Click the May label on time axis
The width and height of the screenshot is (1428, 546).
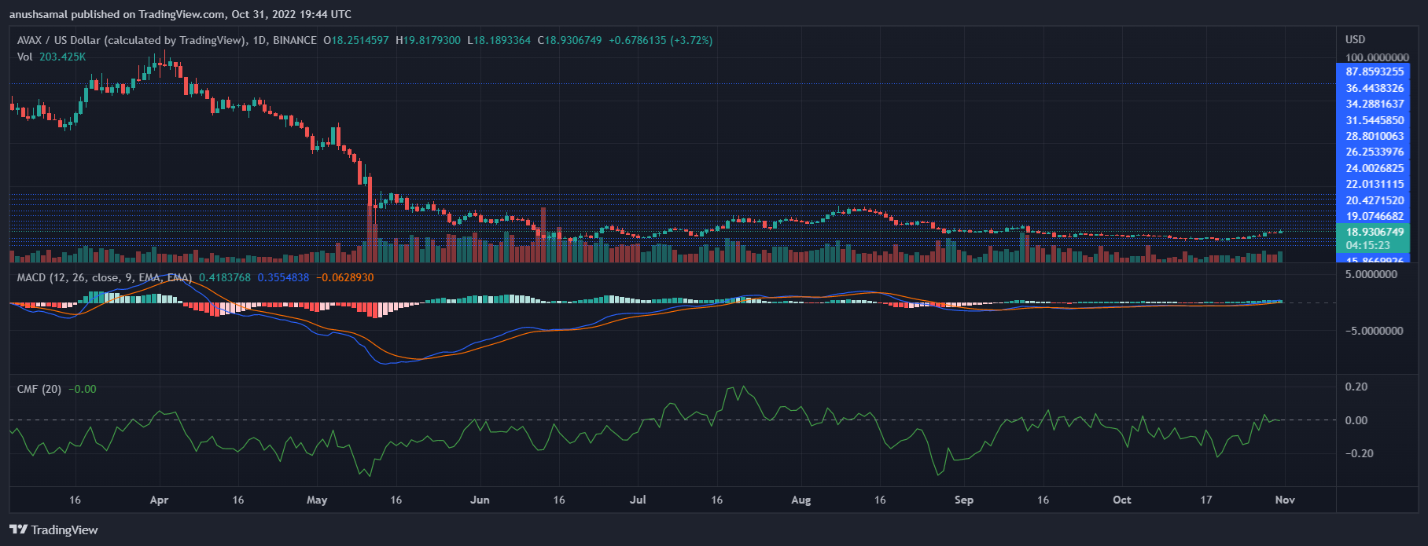pyautogui.click(x=317, y=500)
